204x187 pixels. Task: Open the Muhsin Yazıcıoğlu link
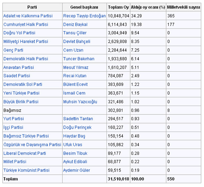pyautogui.click(x=80, y=102)
